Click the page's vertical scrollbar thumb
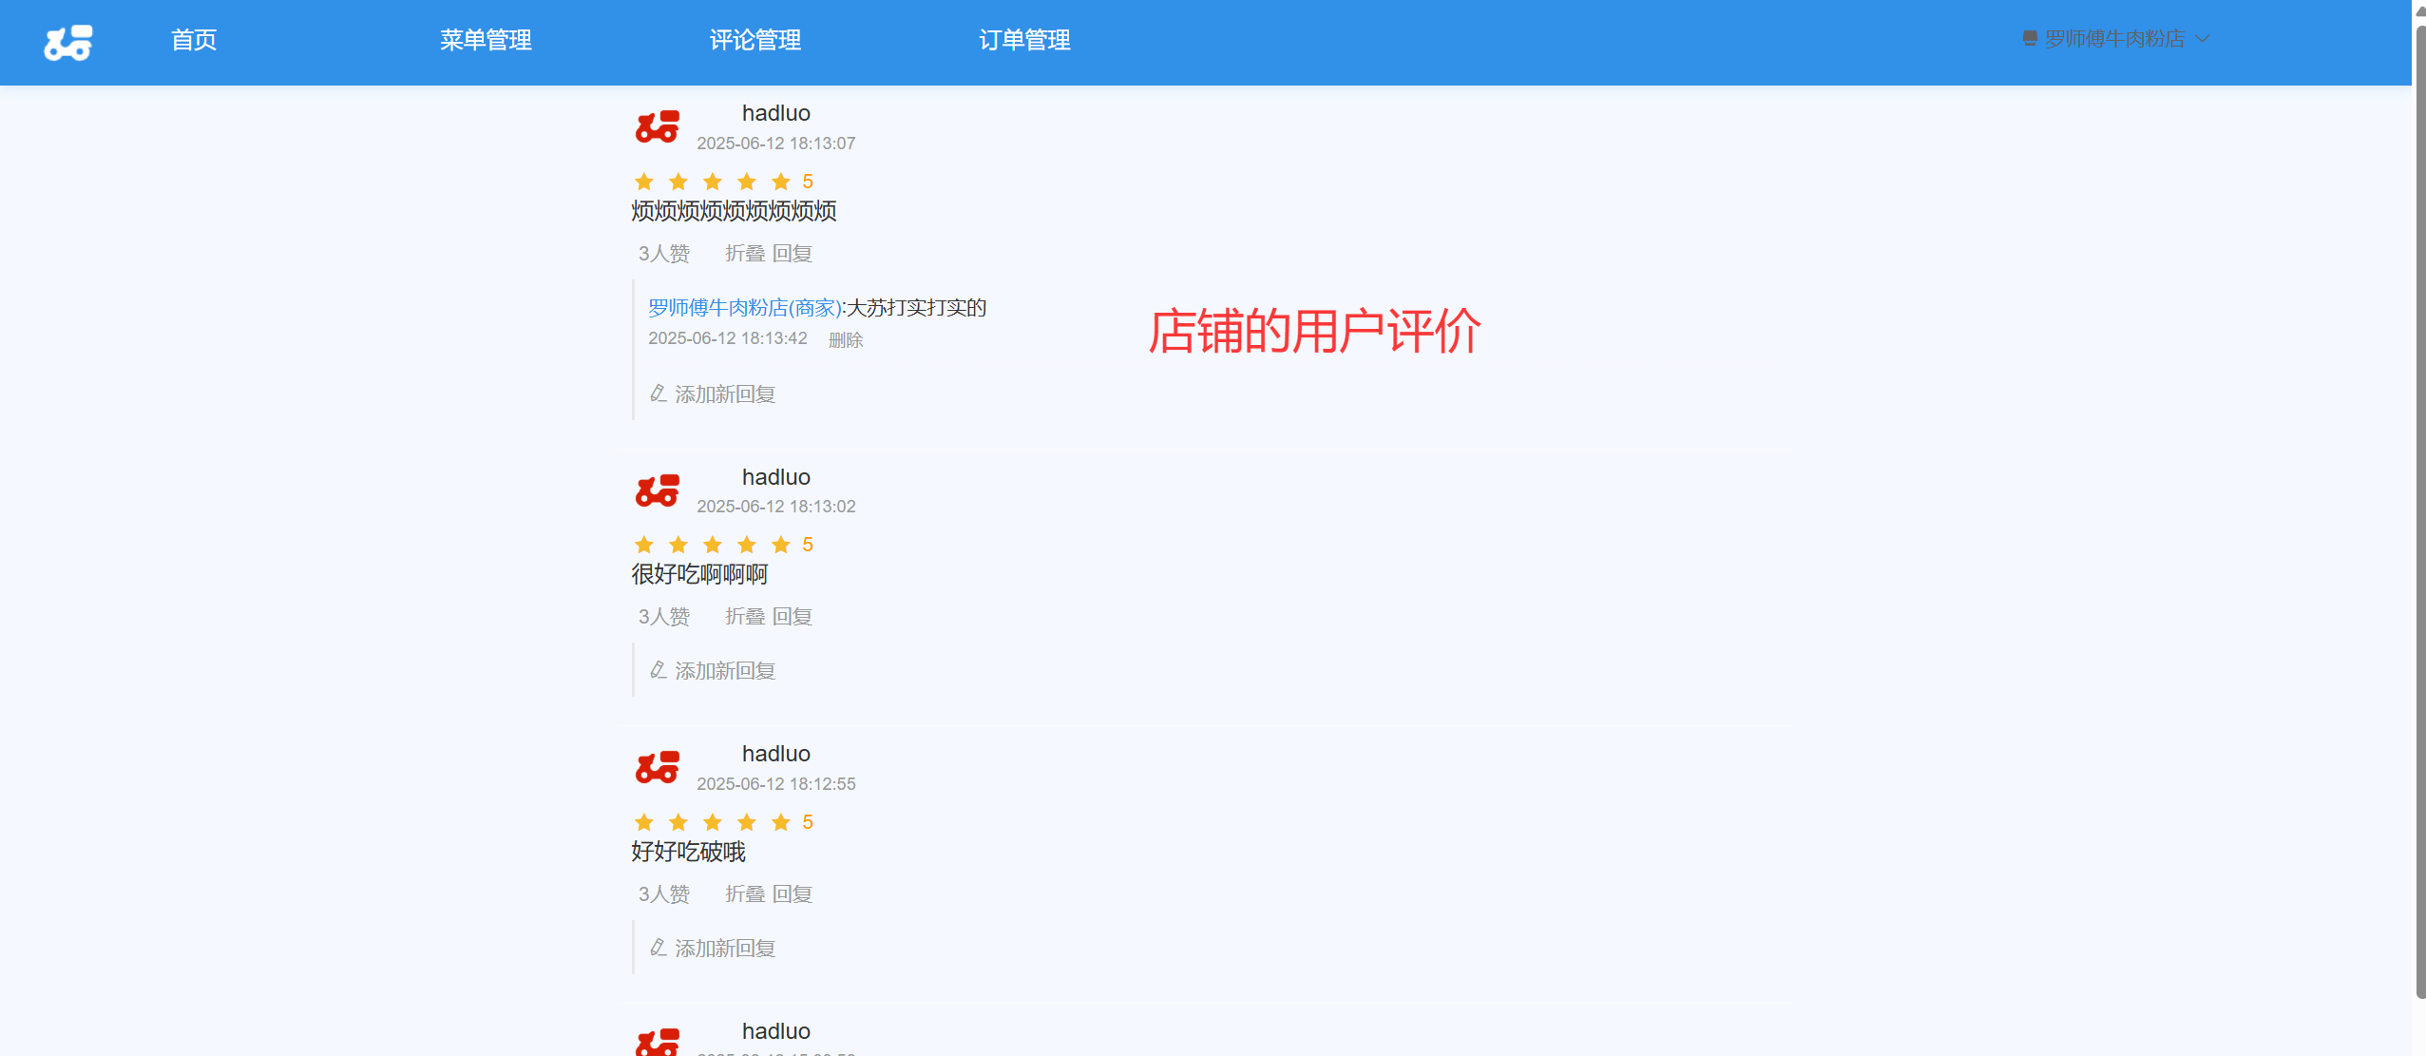 click(2419, 513)
